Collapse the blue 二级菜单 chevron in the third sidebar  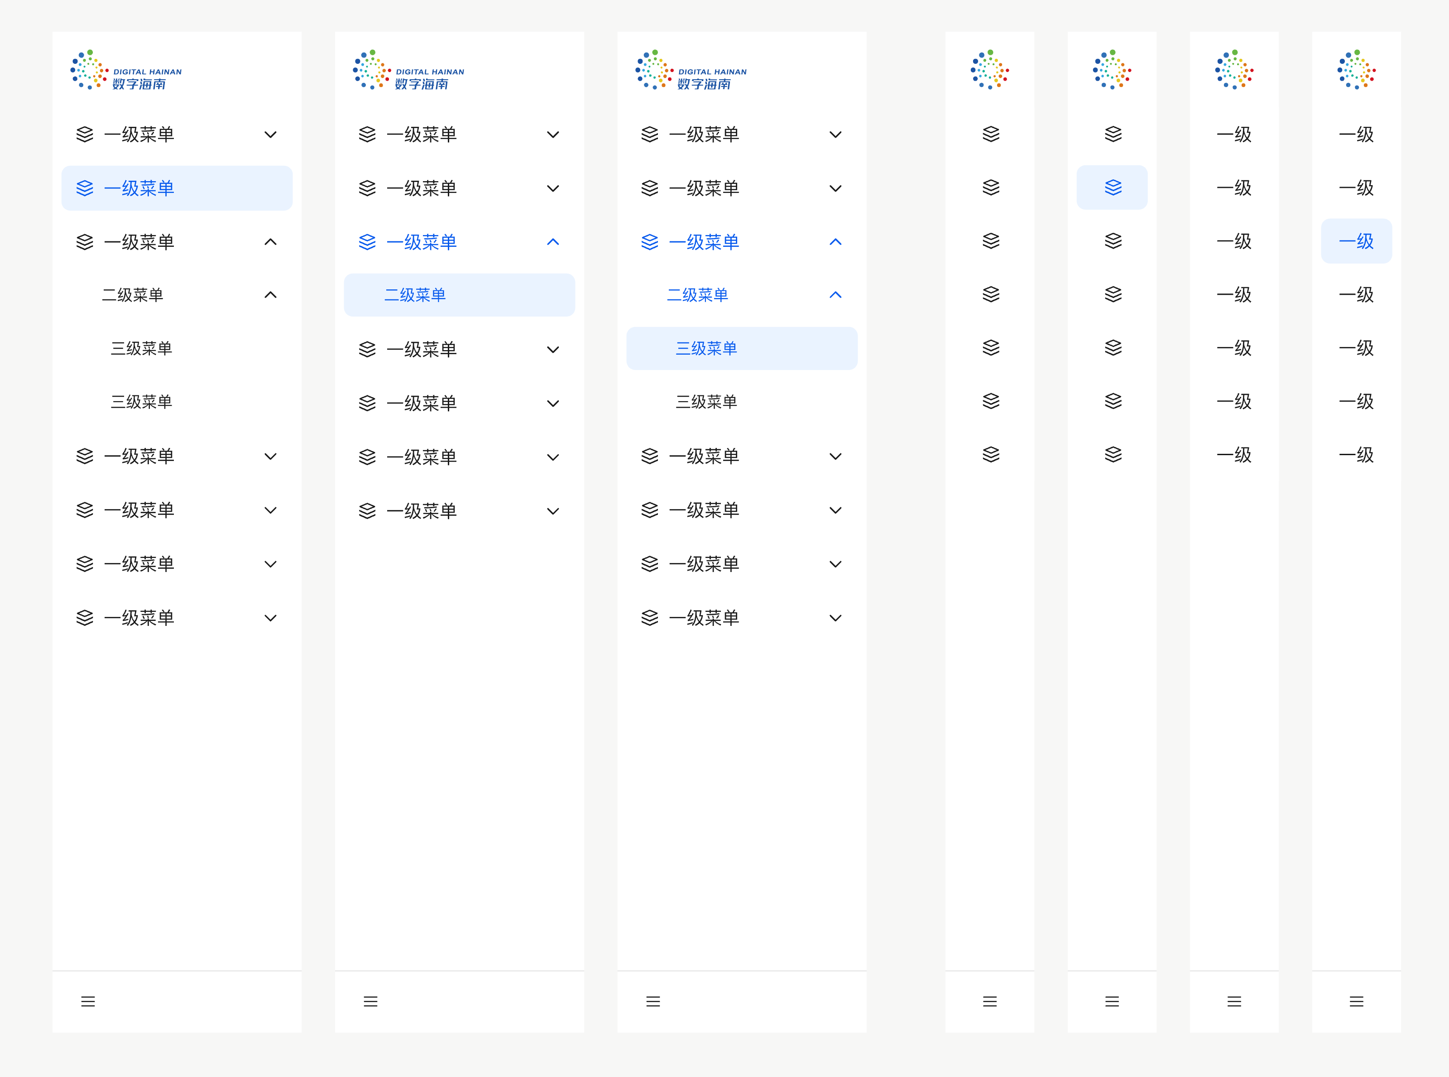pos(835,295)
